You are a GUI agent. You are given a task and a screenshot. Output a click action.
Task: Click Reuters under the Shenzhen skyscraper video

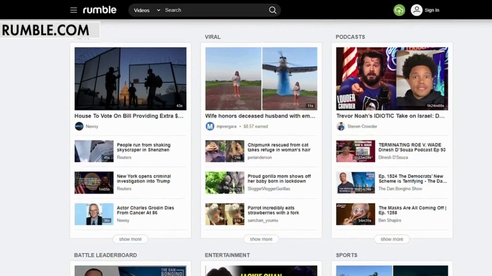[x=124, y=158]
